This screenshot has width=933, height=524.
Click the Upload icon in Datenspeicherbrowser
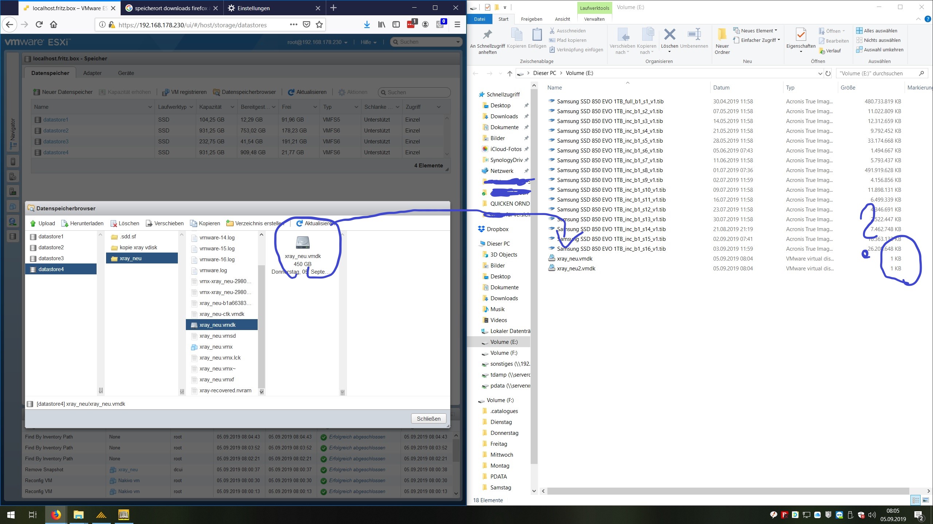pos(33,223)
